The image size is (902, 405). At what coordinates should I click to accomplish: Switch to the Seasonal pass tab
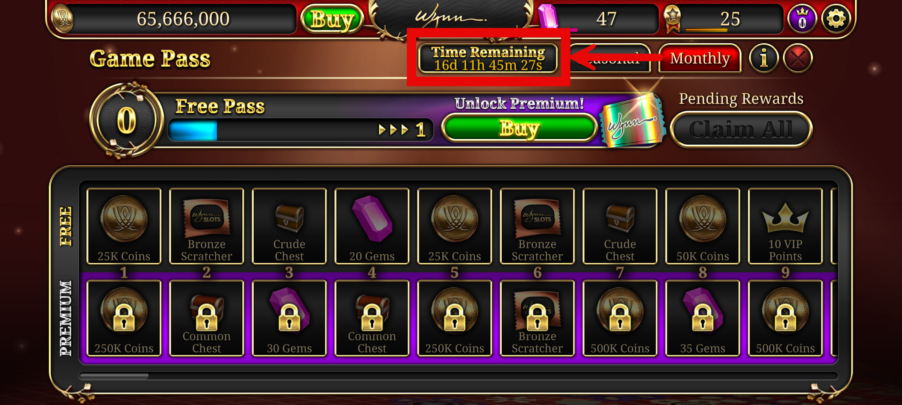click(x=611, y=58)
